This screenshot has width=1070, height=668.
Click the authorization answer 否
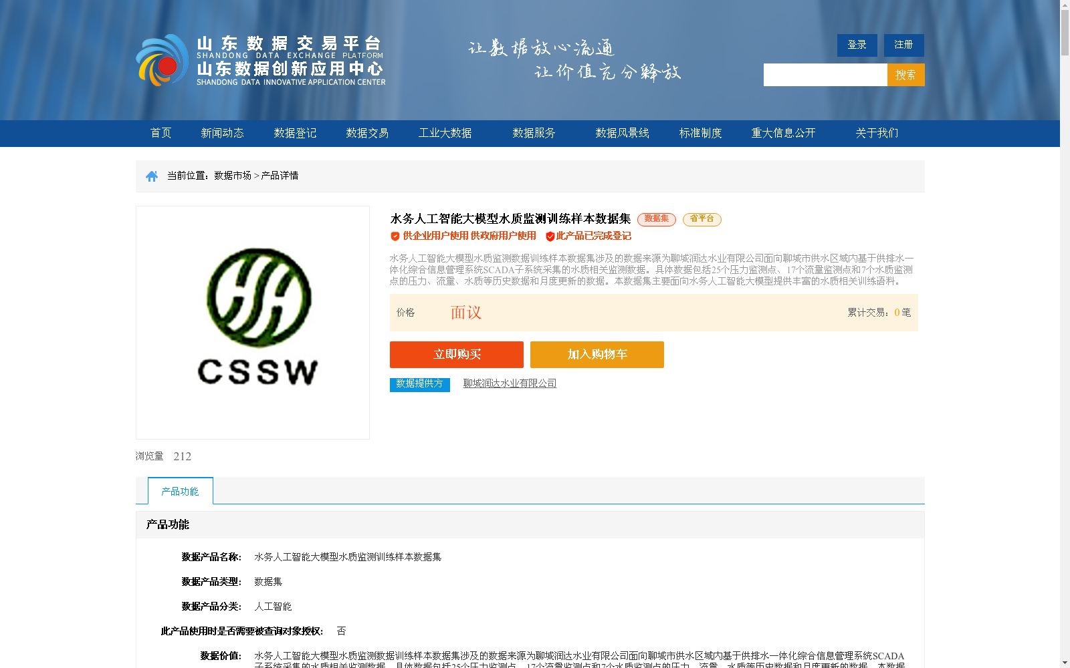coord(341,631)
